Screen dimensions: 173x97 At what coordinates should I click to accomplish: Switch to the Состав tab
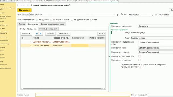point(22,24)
